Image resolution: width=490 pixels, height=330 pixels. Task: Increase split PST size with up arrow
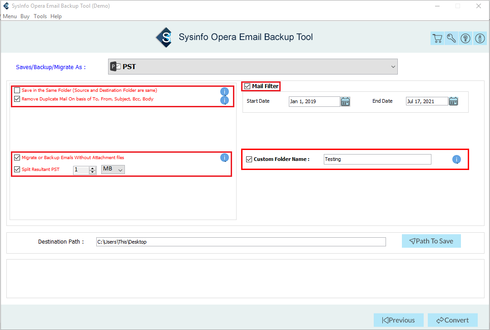(93, 168)
